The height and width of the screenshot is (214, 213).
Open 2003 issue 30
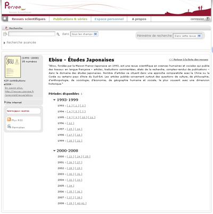coord(70,174)
